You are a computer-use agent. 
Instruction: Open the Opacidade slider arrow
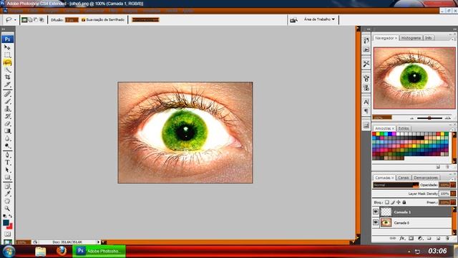coord(453,185)
